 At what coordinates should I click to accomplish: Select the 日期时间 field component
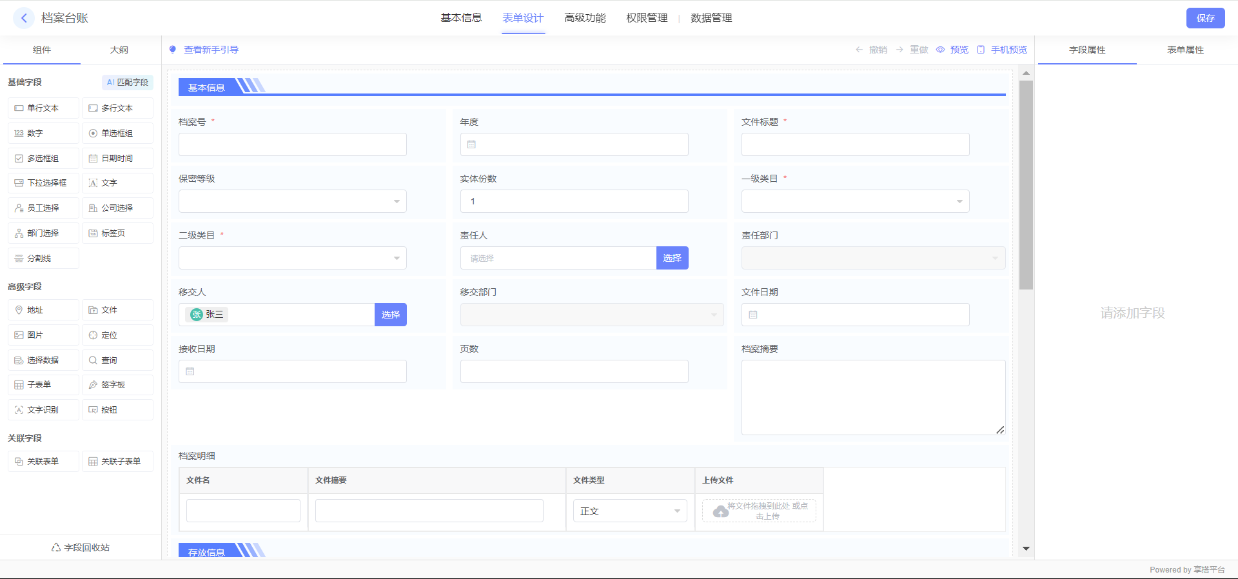pos(117,159)
